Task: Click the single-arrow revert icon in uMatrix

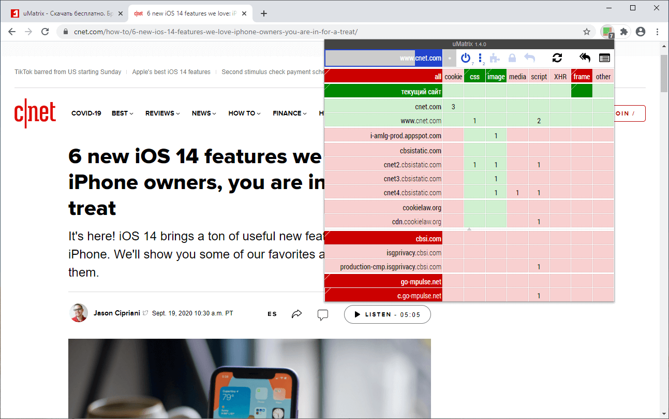Action: 529,58
